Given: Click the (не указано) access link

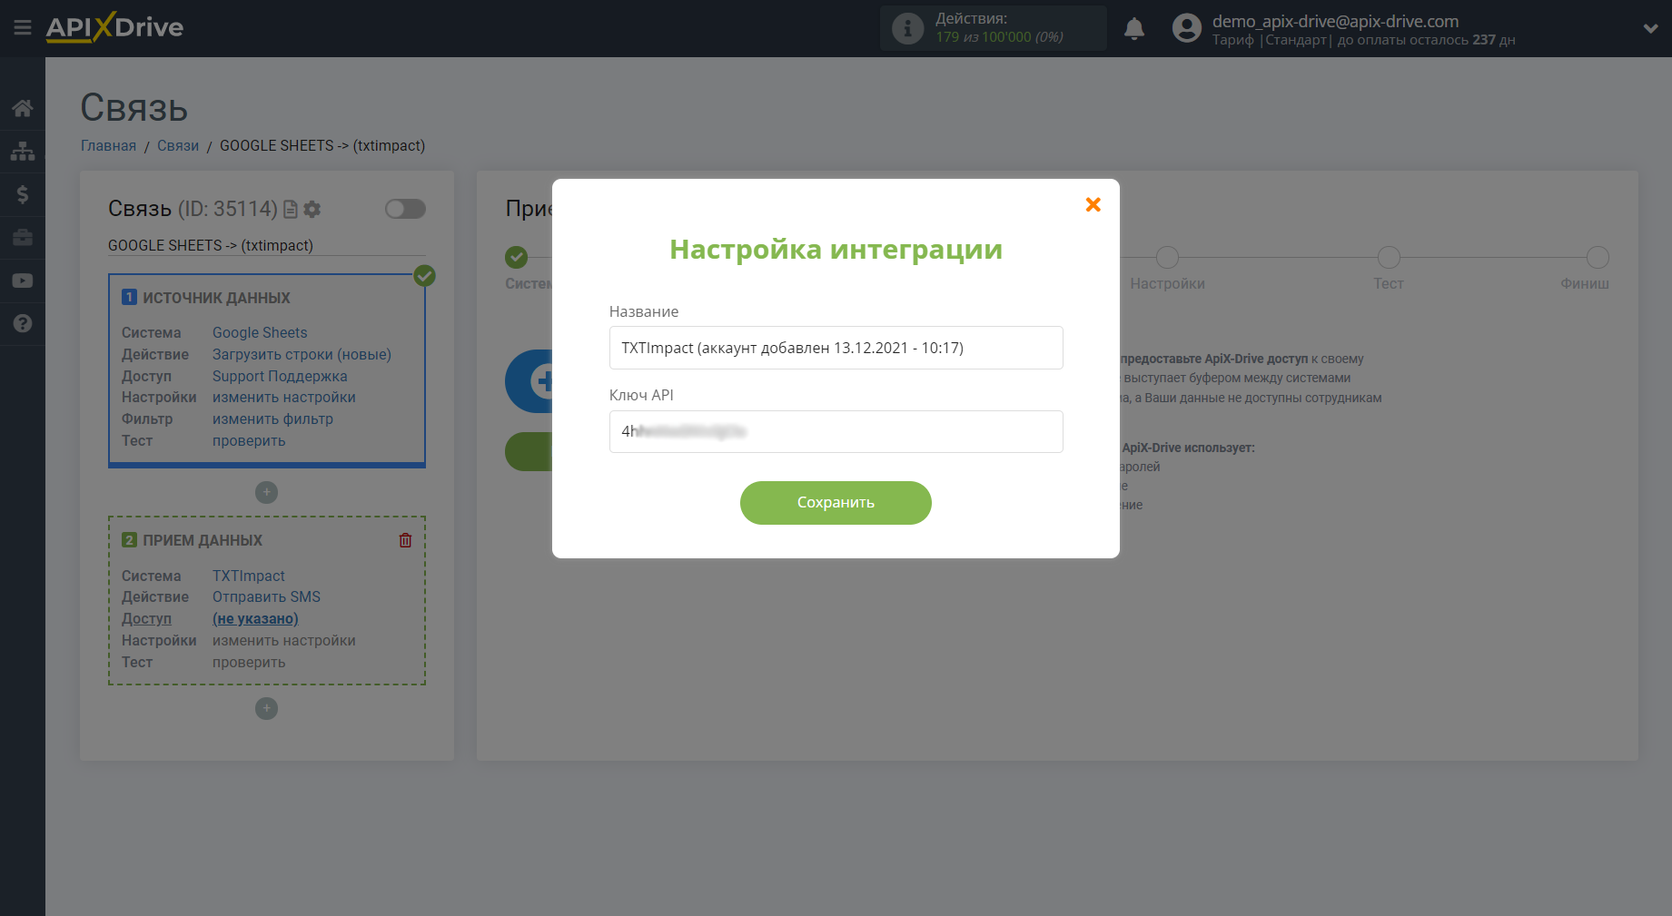Looking at the screenshot, I should point(255,619).
